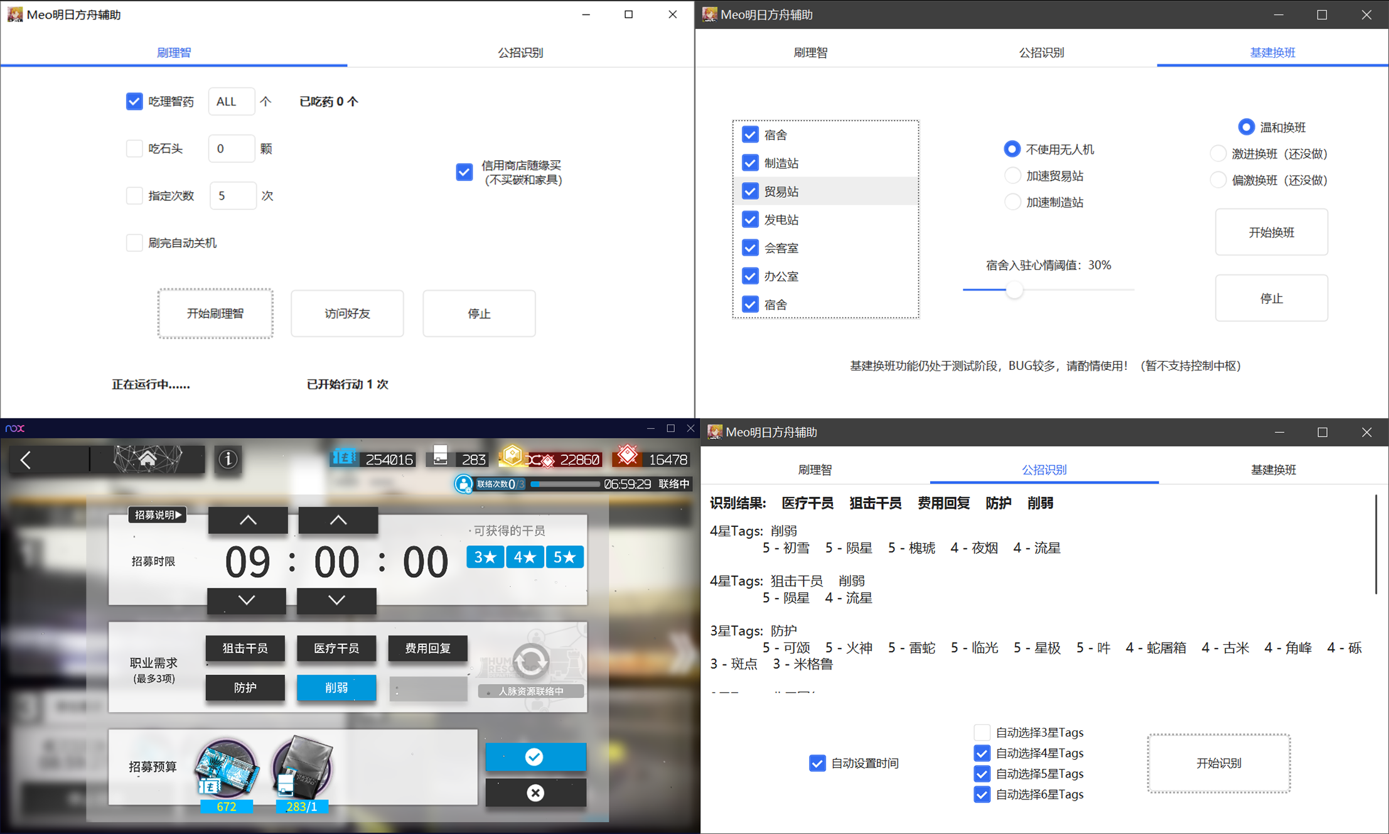The image size is (1389, 834).
Task: Deselect the blue 削弱 tag
Action: (x=336, y=688)
